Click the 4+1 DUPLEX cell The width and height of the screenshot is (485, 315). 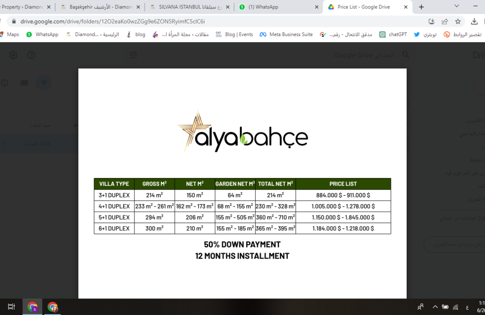pyautogui.click(x=114, y=206)
